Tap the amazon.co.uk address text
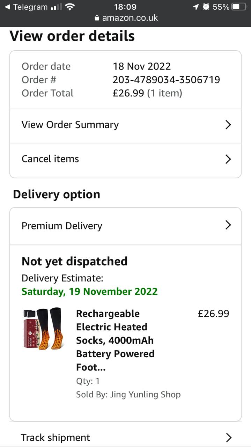The height and width of the screenshot is (447, 251). click(130, 18)
